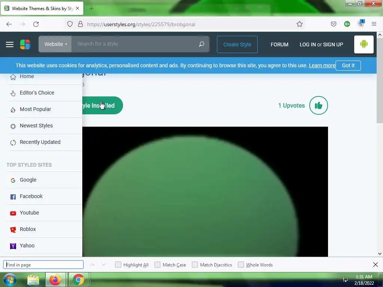Image resolution: width=383 pixels, height=287 pixels.
Task: Open the Firefox application menu
Action: [x=374, y=24]
